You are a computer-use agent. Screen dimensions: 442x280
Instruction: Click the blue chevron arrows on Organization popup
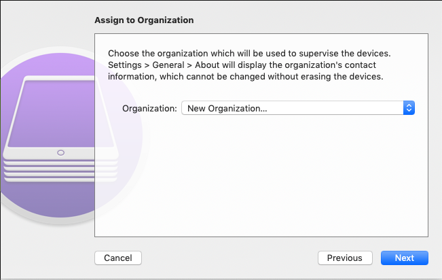coord(409,108)
